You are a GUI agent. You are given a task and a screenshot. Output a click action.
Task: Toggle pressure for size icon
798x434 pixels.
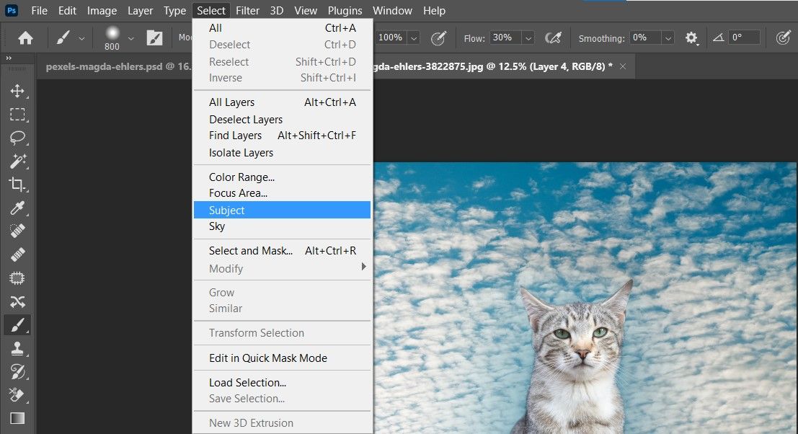pyautogui.click(x=783, y=37)
